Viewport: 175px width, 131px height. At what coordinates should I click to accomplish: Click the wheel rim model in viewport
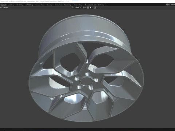pyautogui.click(x=86, y=68)
